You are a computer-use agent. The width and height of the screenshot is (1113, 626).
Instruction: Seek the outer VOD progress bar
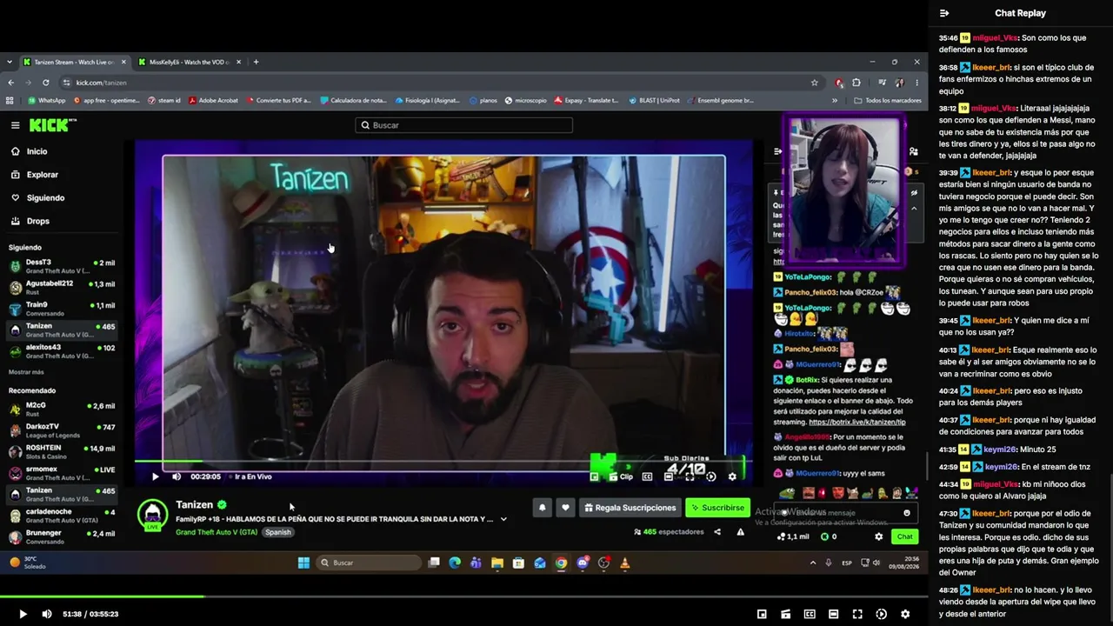tap(464, 596)
